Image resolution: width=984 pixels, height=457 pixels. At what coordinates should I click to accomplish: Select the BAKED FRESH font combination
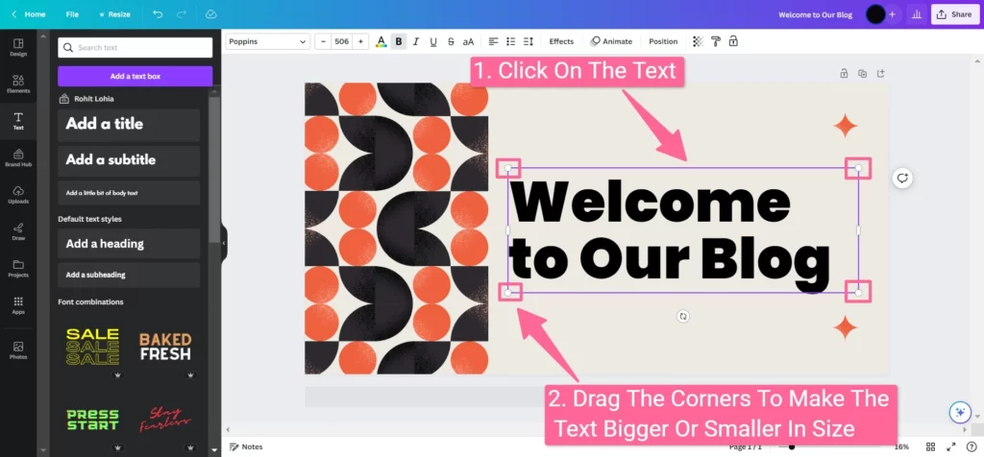pyautogui.click(x=165, y=347)
